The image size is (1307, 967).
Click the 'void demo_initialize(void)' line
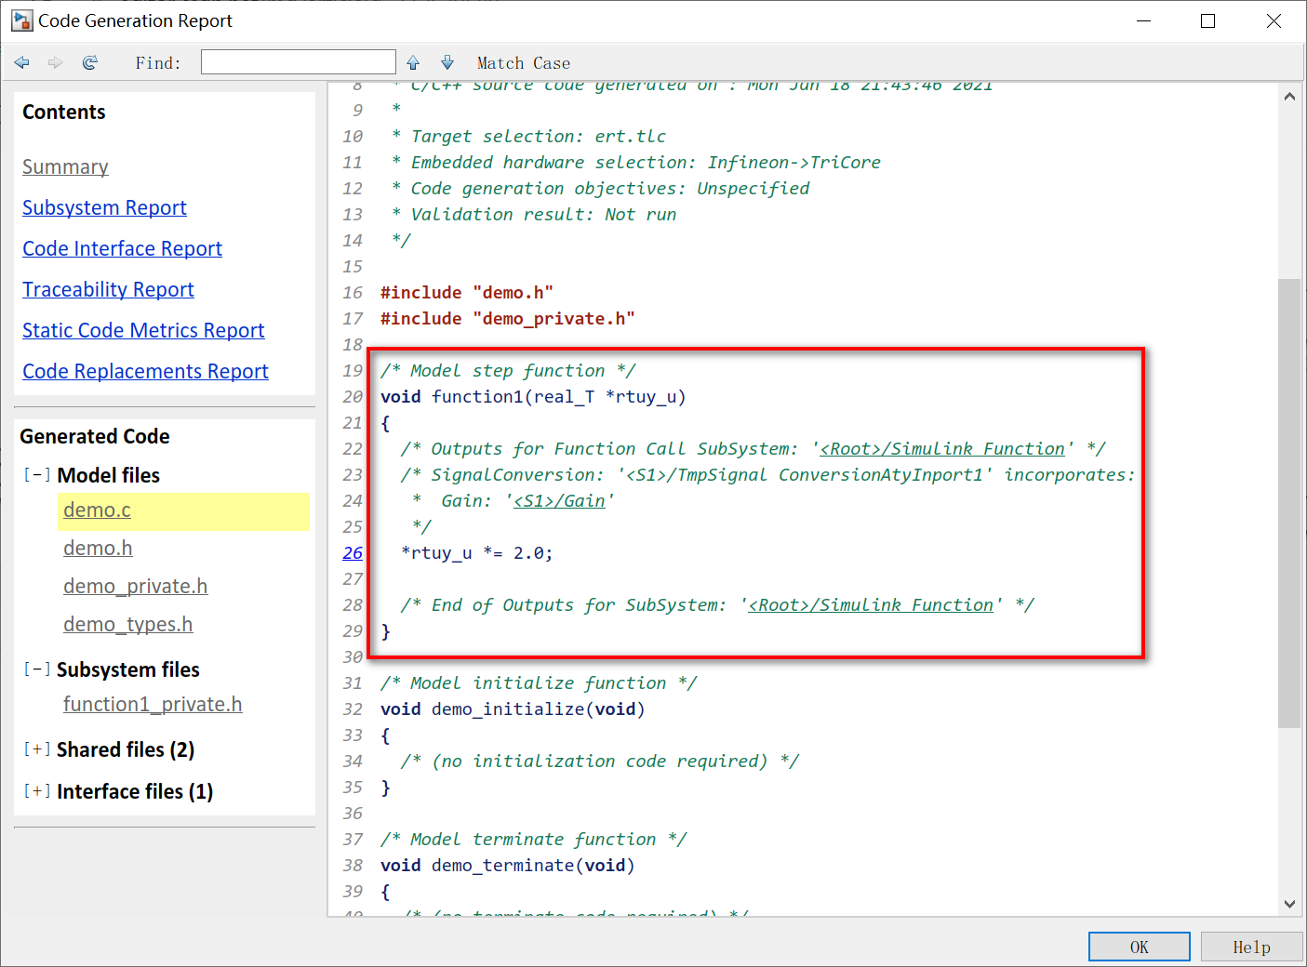tap(513, 709)
